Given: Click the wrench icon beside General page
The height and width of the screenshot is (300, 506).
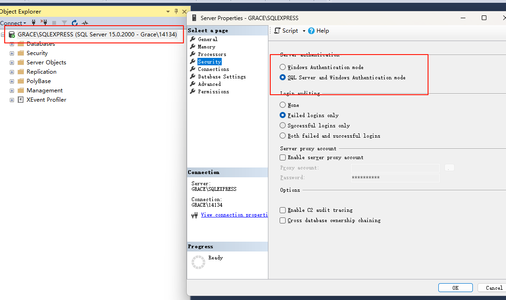Looking at the screenshot, I should point(193,39).
